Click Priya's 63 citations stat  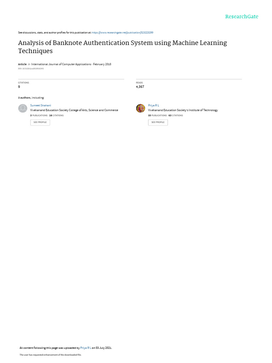point(176,115)
